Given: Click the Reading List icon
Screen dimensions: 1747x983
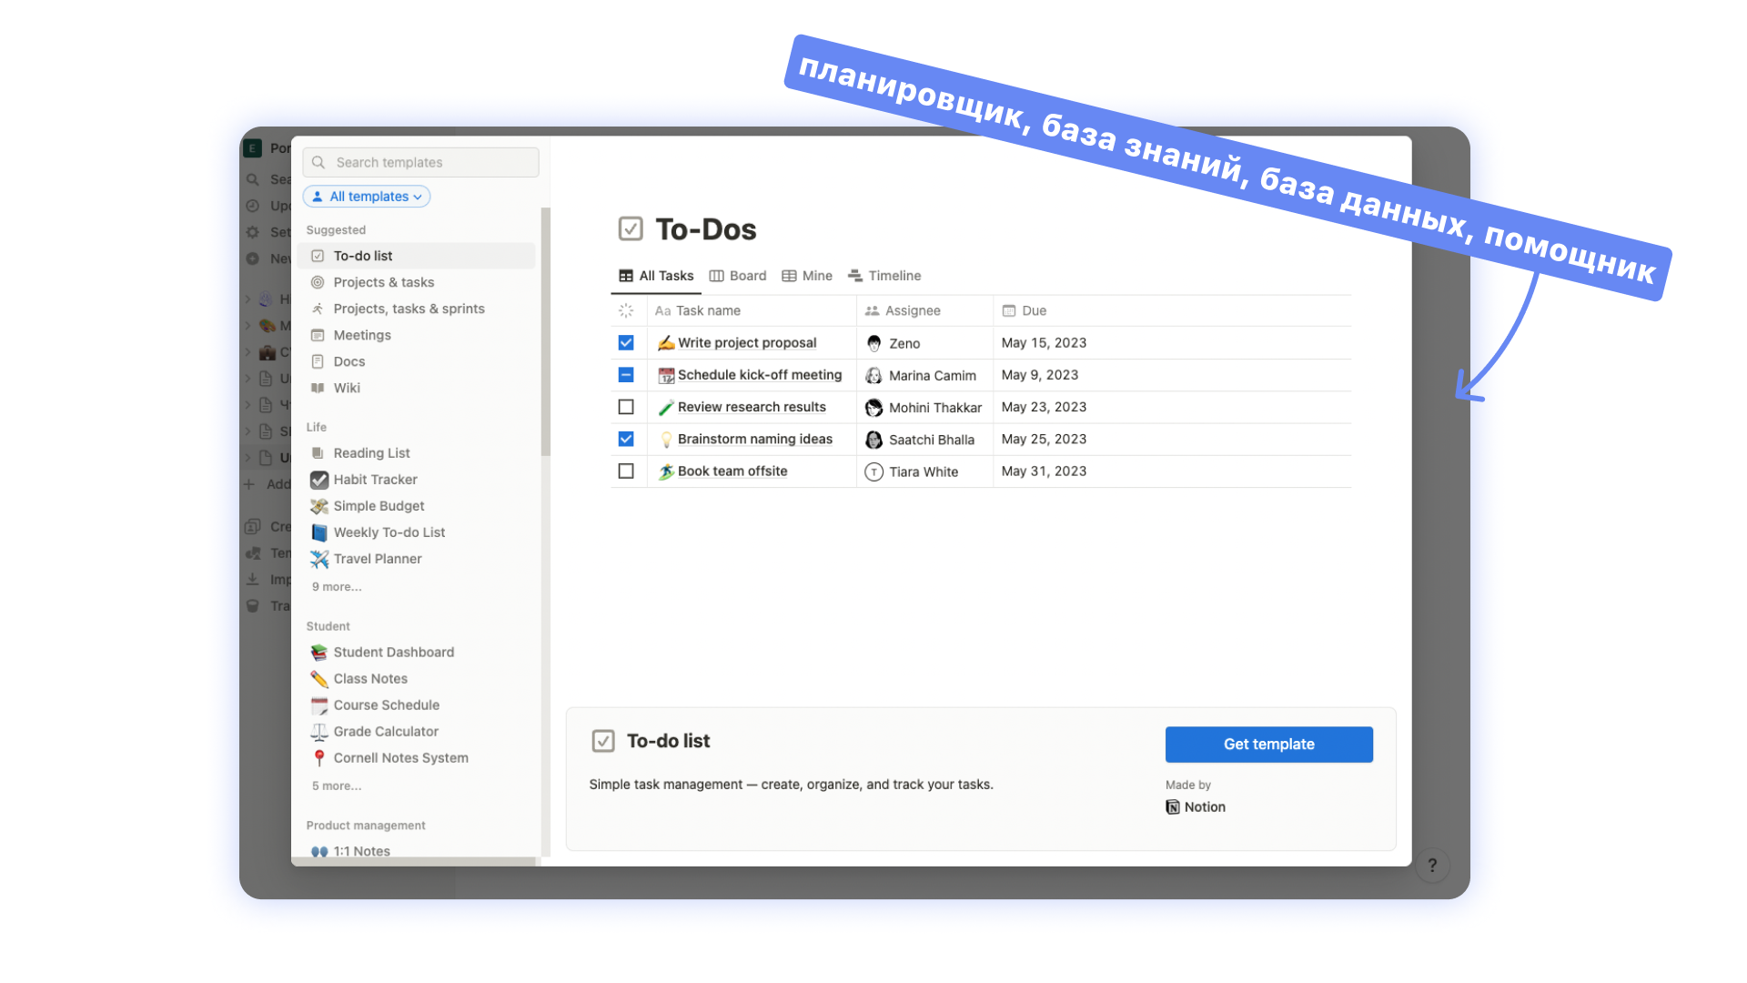Looking at the screenshot, I should point(318,453).
